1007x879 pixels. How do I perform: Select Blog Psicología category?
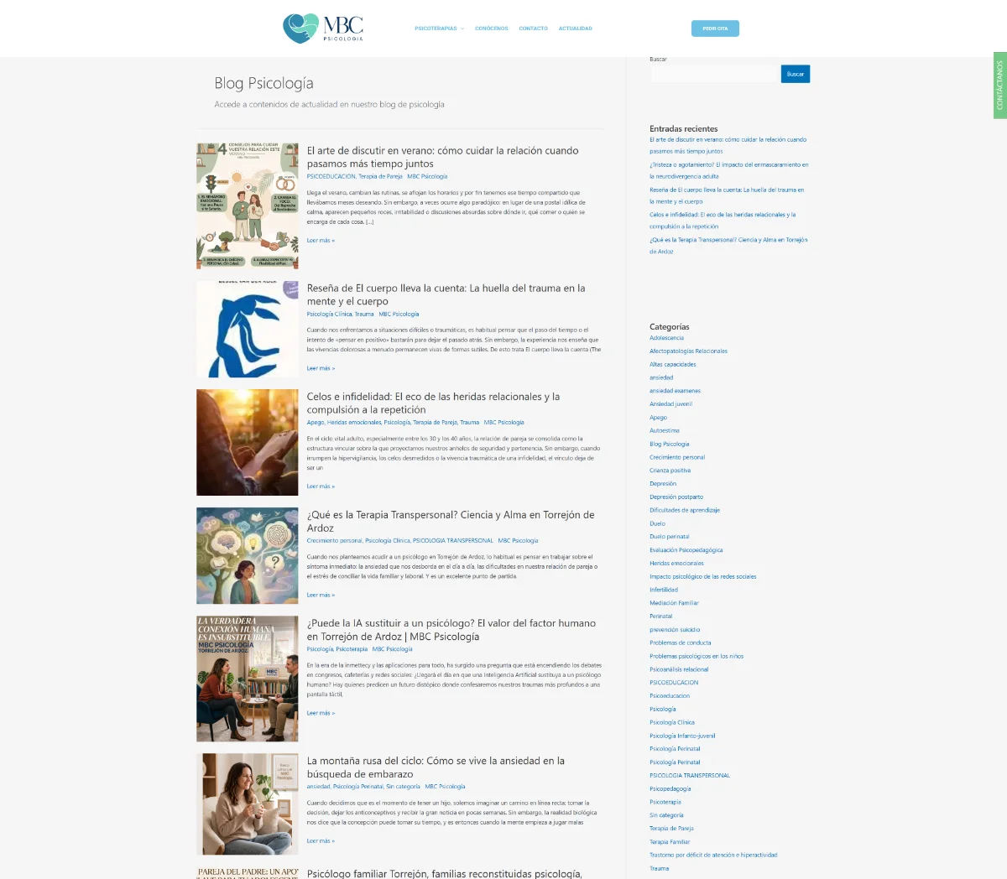point(670,445)
